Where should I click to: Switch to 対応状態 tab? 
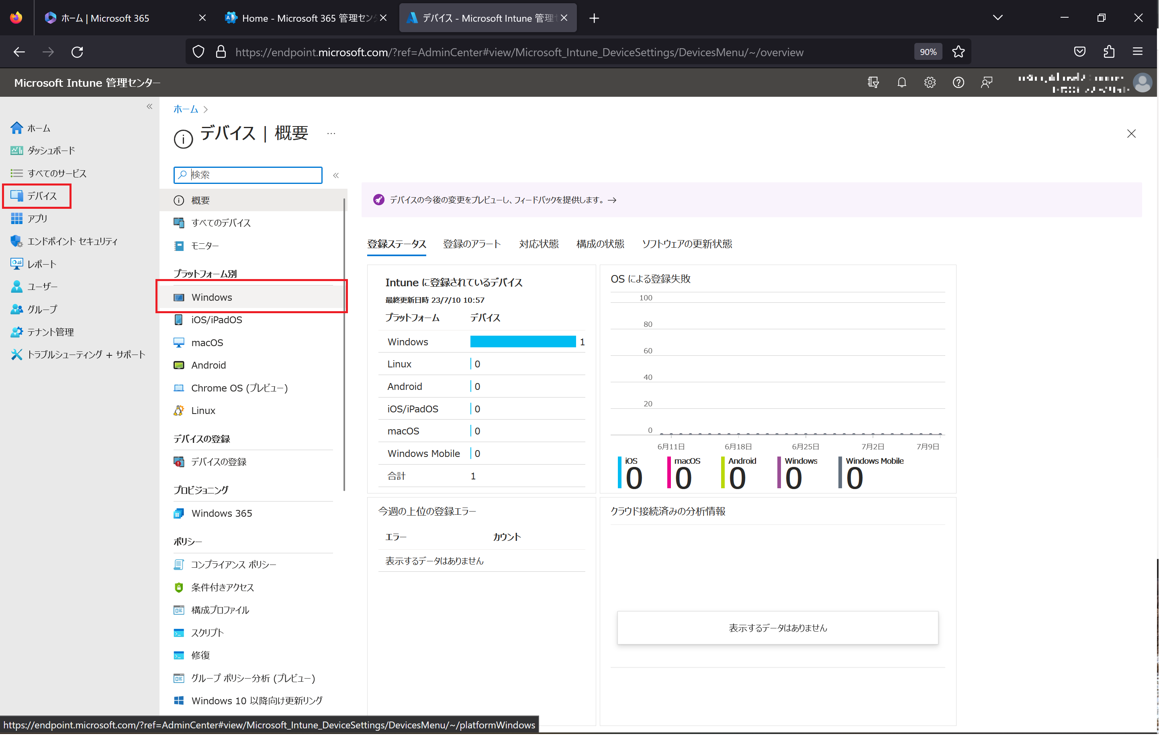[540, 245]
